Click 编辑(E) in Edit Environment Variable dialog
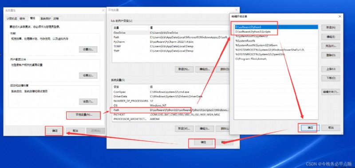This screenshot has width=355, height=168. point(331,37)
